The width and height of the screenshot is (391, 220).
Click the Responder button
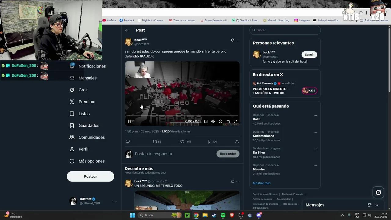point(228,154)
